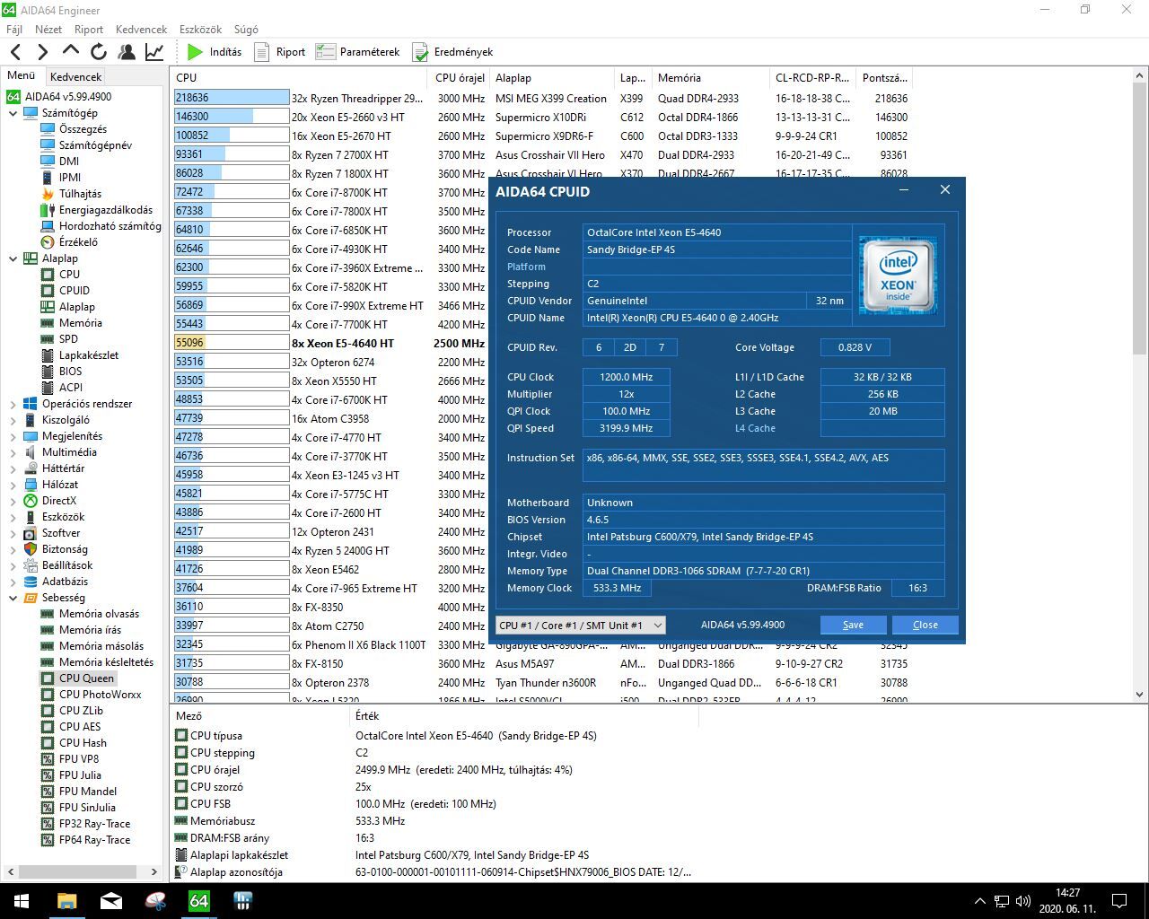Open File Explorer from the taskbar
Screen dimensions: 1149x919
click(67, 901)
